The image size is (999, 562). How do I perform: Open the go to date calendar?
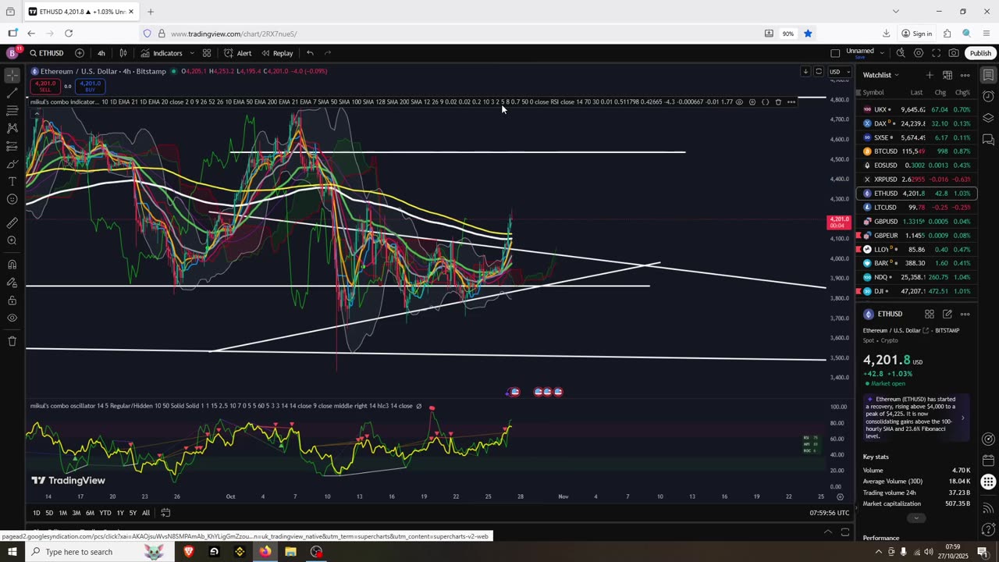[x=165, y=513]
